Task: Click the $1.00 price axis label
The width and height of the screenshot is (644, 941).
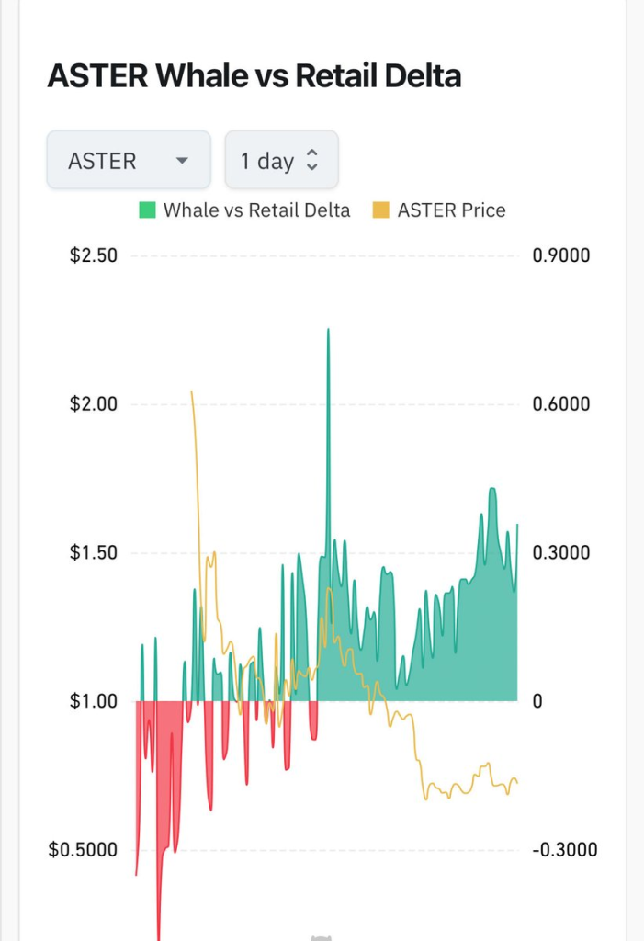Action: 94,701
